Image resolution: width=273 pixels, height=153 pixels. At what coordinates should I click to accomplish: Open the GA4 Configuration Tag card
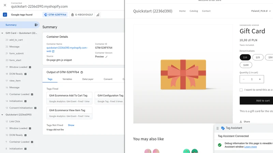(110, 98)
